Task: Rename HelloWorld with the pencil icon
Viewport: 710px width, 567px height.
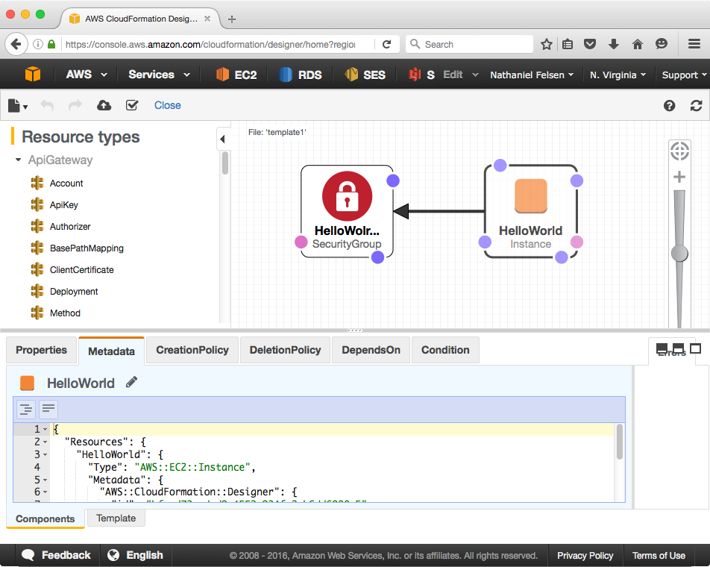Action: click(132, 382)
